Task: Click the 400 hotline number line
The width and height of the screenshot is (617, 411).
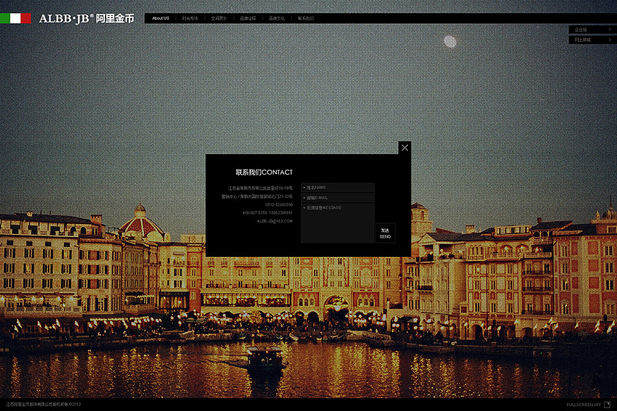Action: pyautogui.click(x=267, y=213)
